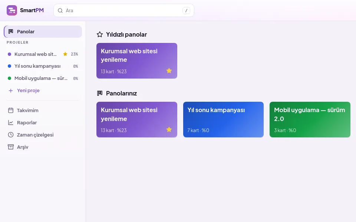Click the Raporlar chart icon

point(11,122)
